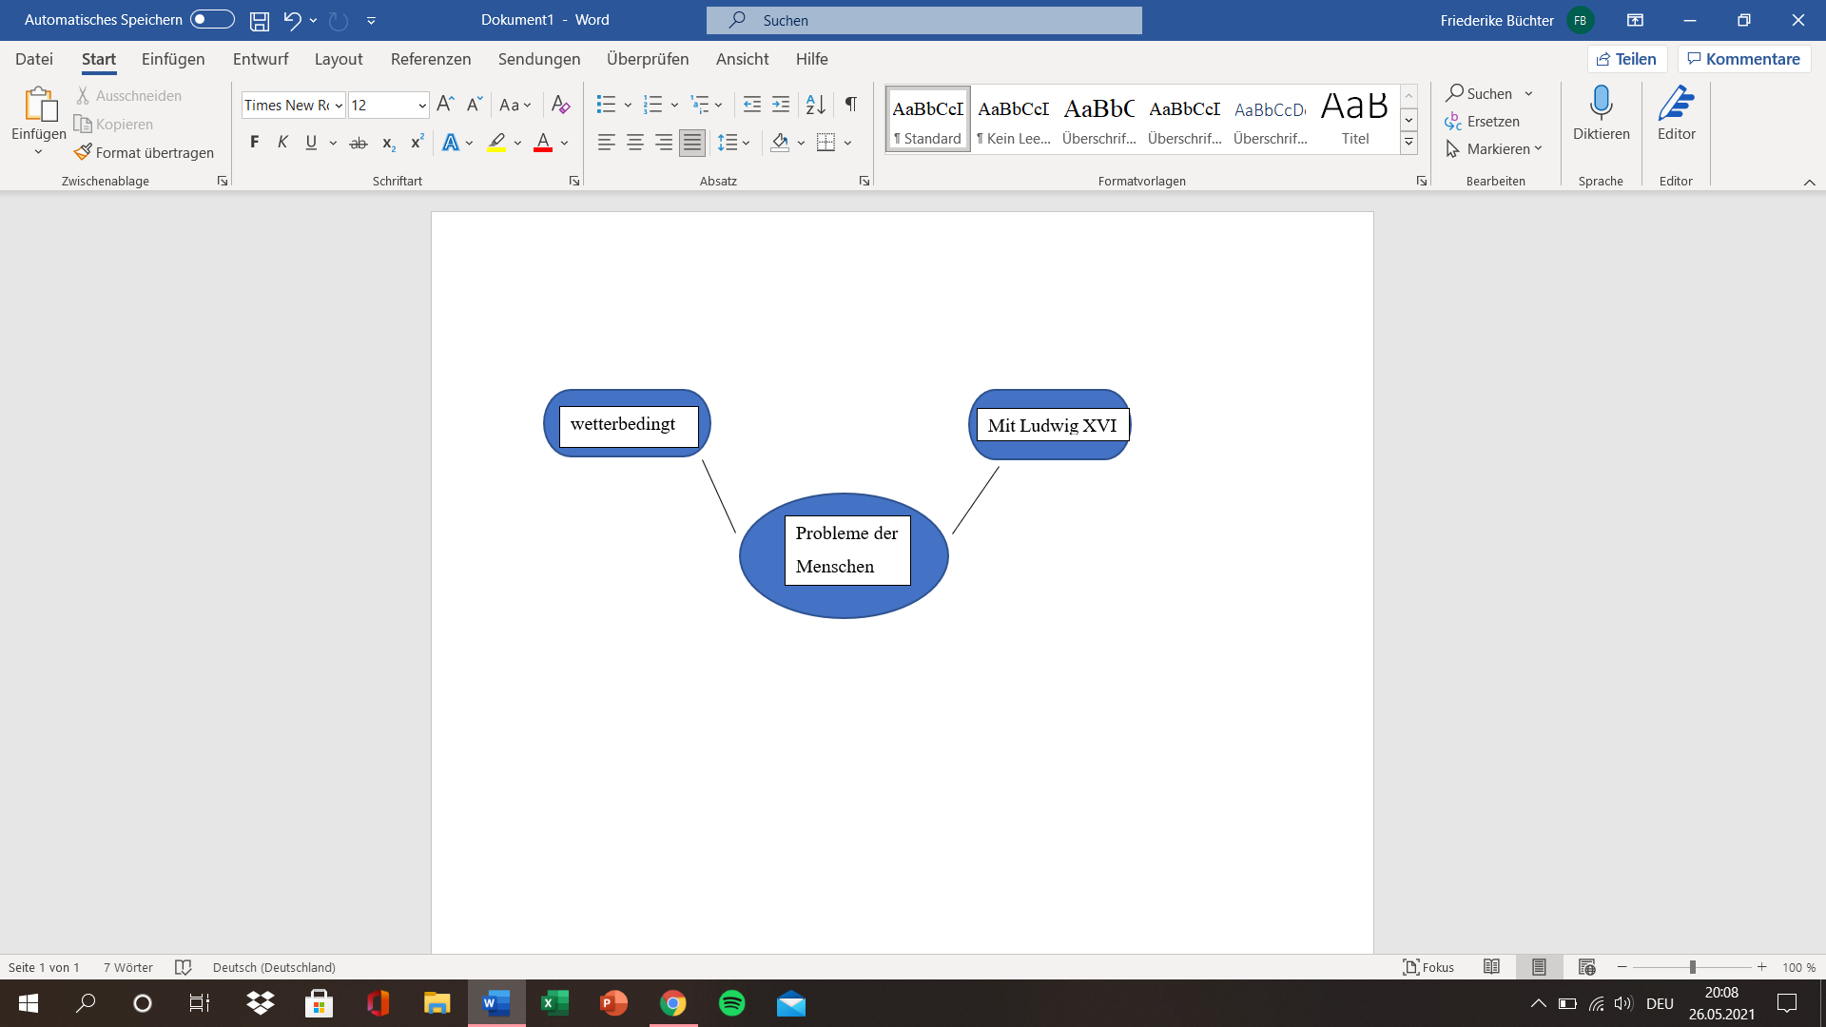Click the increase font size icon
This screenshot has width=1826, height=1027.
coord(445,105)
